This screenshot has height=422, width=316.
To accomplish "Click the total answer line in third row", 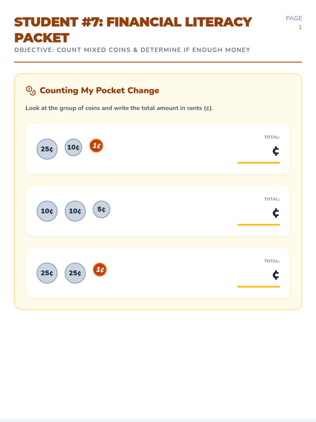I will click(259, 287).
